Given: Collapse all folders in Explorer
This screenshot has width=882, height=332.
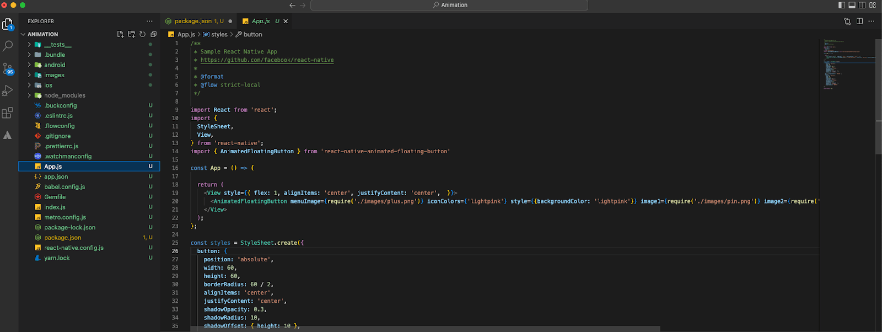Looking at the screenshot, I should point(153,34).
